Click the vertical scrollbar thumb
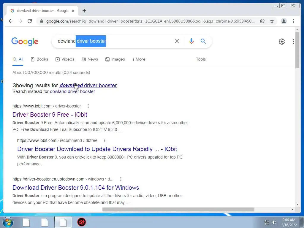The image size is (304, 228). tap(297, 50)
